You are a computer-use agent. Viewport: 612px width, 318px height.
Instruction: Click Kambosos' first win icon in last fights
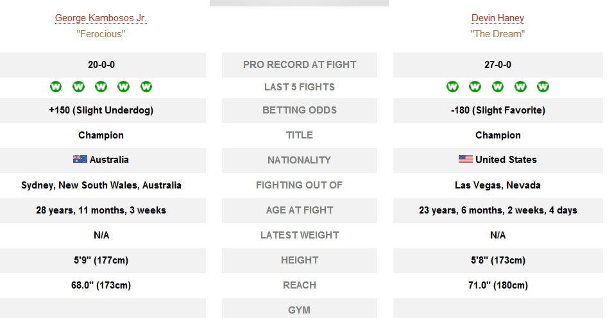(56, 87)
